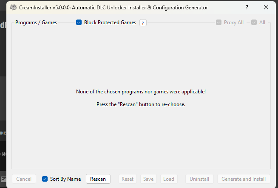Click the Load button
278x188 pixels.
(169, 179)
